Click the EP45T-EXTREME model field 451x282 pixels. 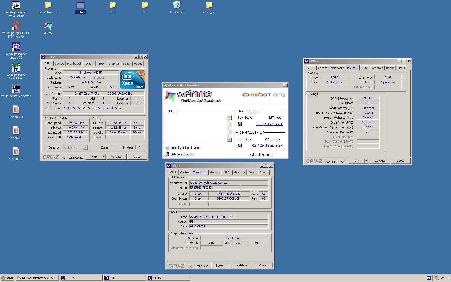coord(214,187)
